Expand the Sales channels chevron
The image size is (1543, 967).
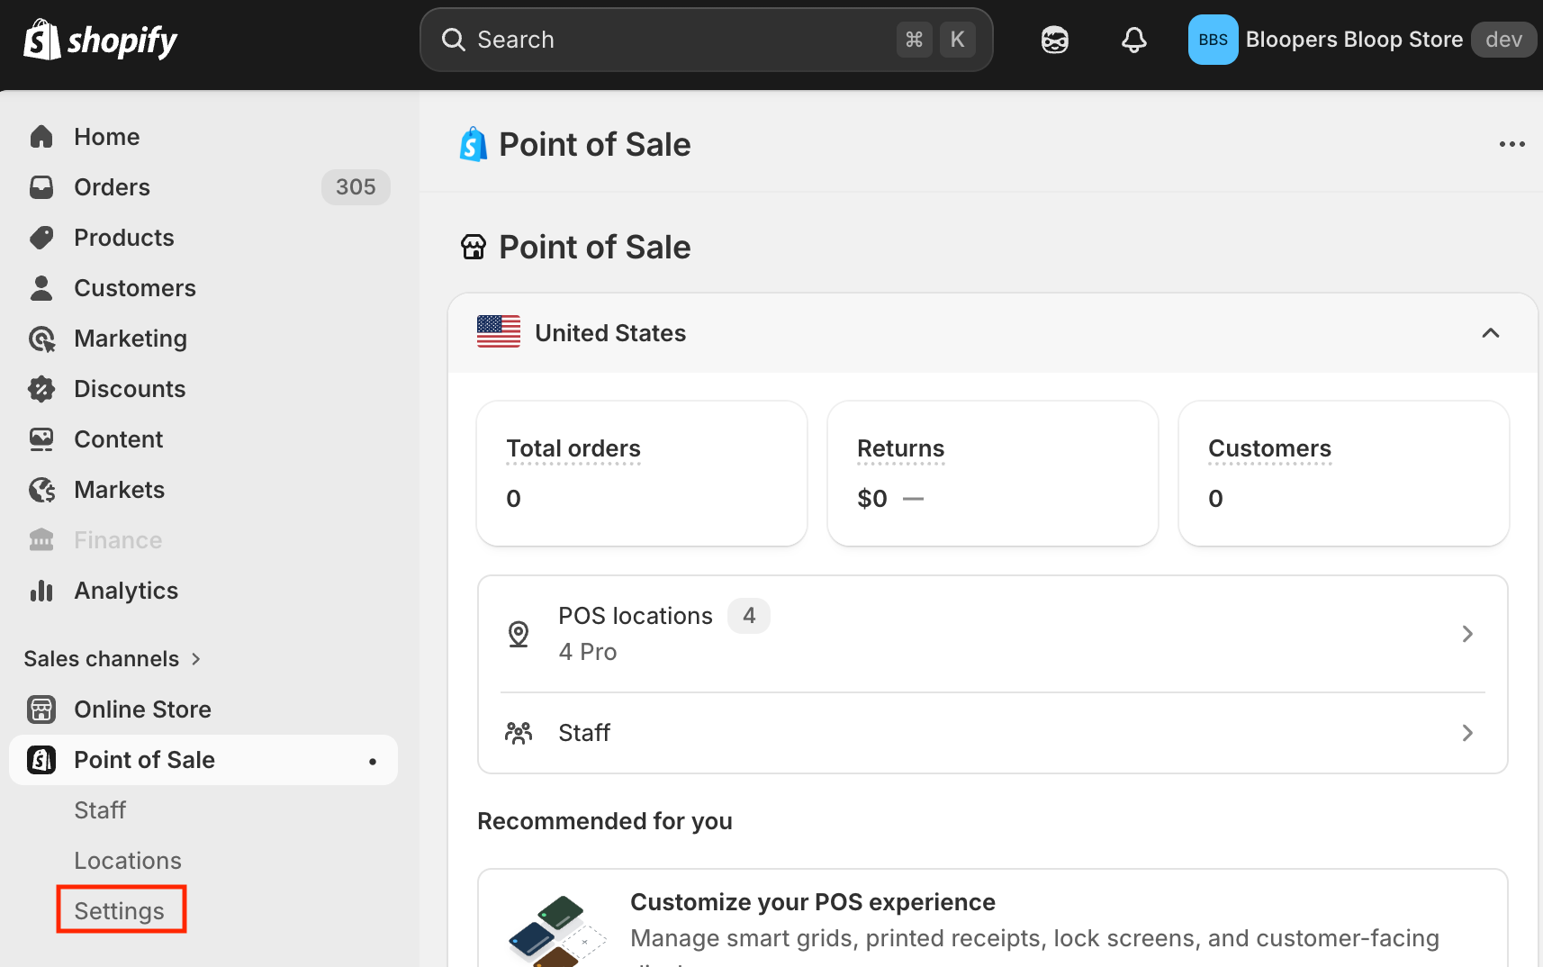click(x=196, y=659)
